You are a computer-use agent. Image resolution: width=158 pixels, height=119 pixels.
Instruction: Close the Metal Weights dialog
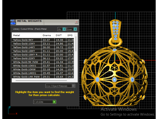(x=76, y=22)
